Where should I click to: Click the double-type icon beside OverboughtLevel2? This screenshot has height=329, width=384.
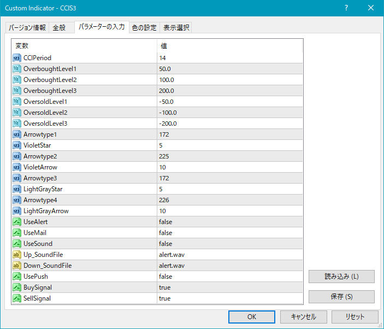click(x=16, y=80)
